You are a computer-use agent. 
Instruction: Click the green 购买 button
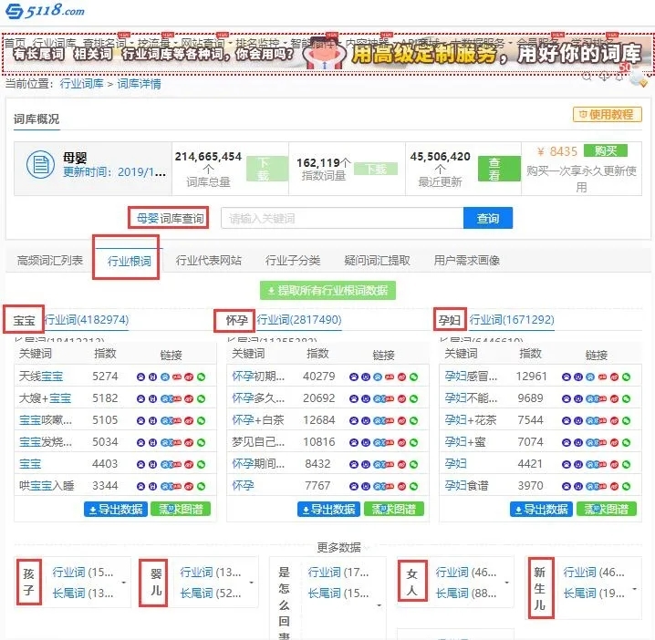[x=606, y=150]
